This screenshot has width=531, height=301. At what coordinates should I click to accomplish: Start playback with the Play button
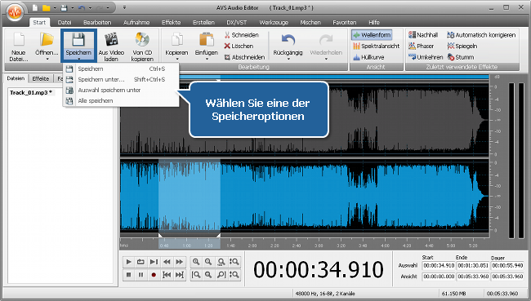(x=128, y=262)
